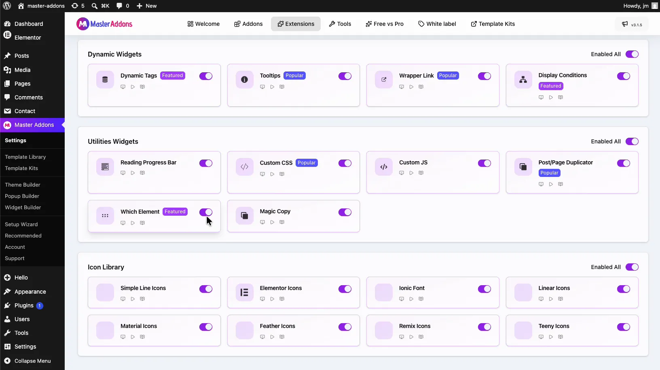Toggle Dynamic Widgets Enabled All switch

(x=632, y=54)
